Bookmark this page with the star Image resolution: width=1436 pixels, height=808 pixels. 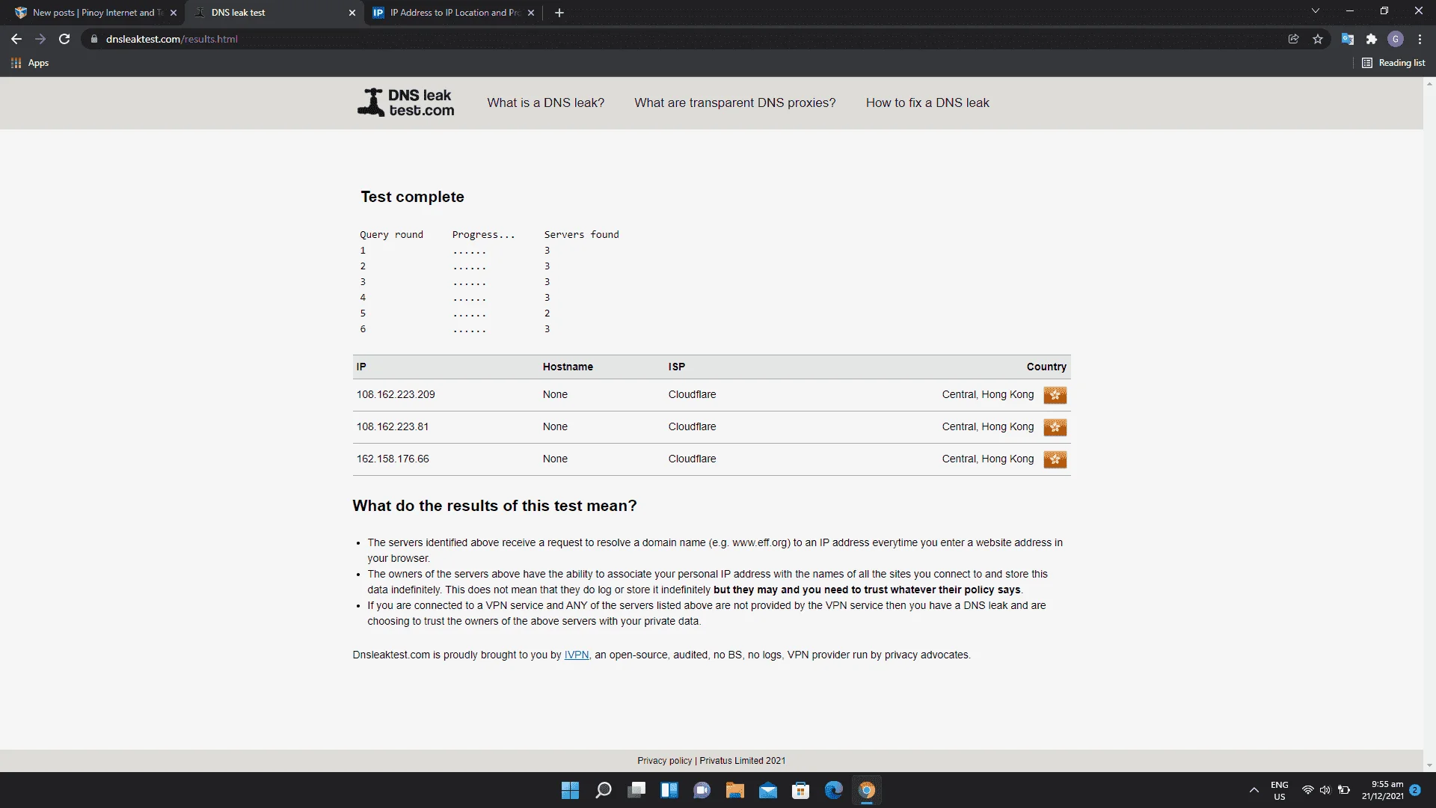click(1318, 39)
